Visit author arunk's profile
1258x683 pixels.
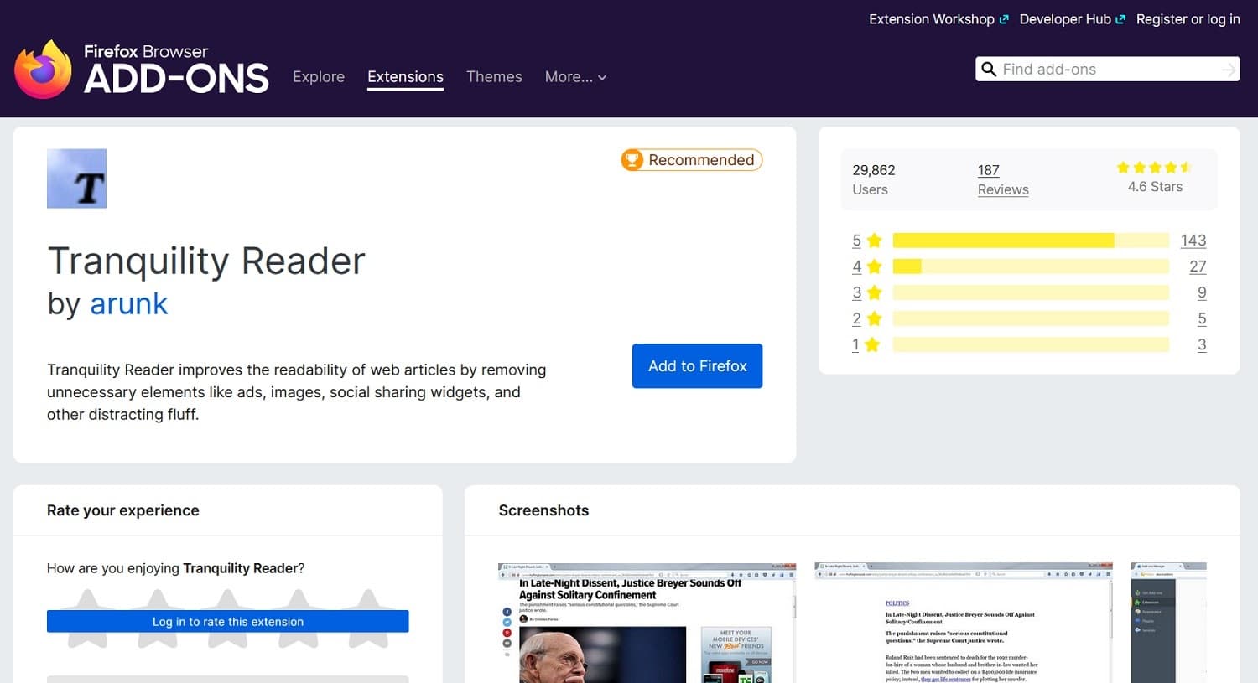129,304
